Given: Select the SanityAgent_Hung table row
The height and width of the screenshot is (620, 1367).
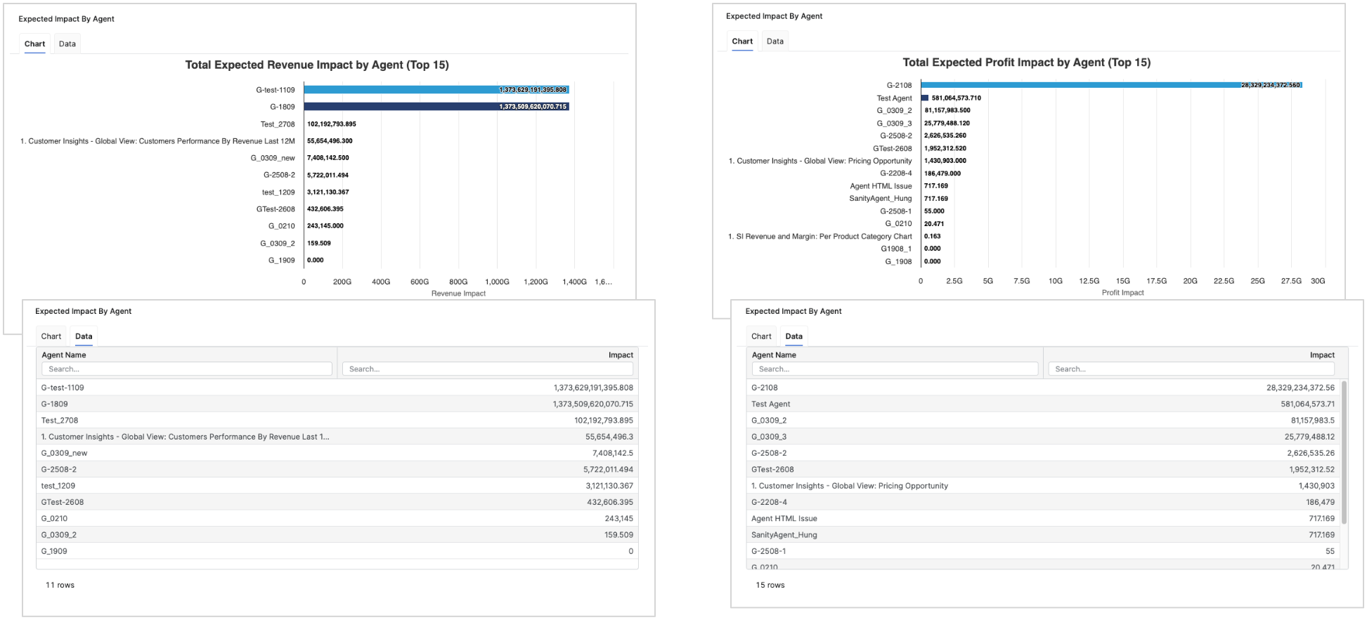Looking at the screenshot, I should 1042,535.
